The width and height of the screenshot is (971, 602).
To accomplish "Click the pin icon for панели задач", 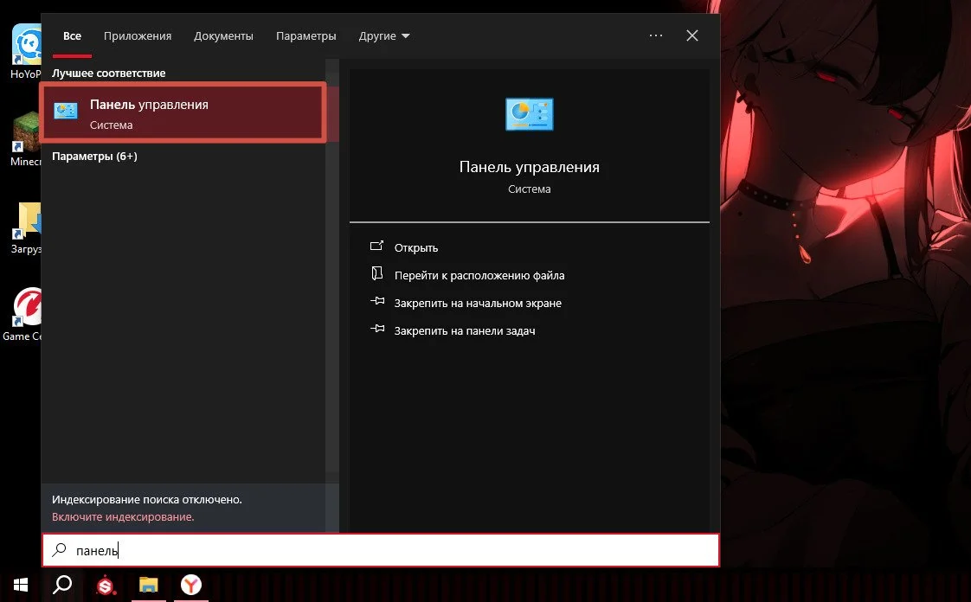I will (377, 329).
